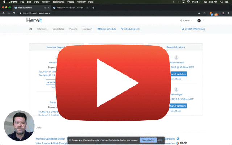Reload the current page
This screenshot has height=145, width=232.
tap(14, 13)
